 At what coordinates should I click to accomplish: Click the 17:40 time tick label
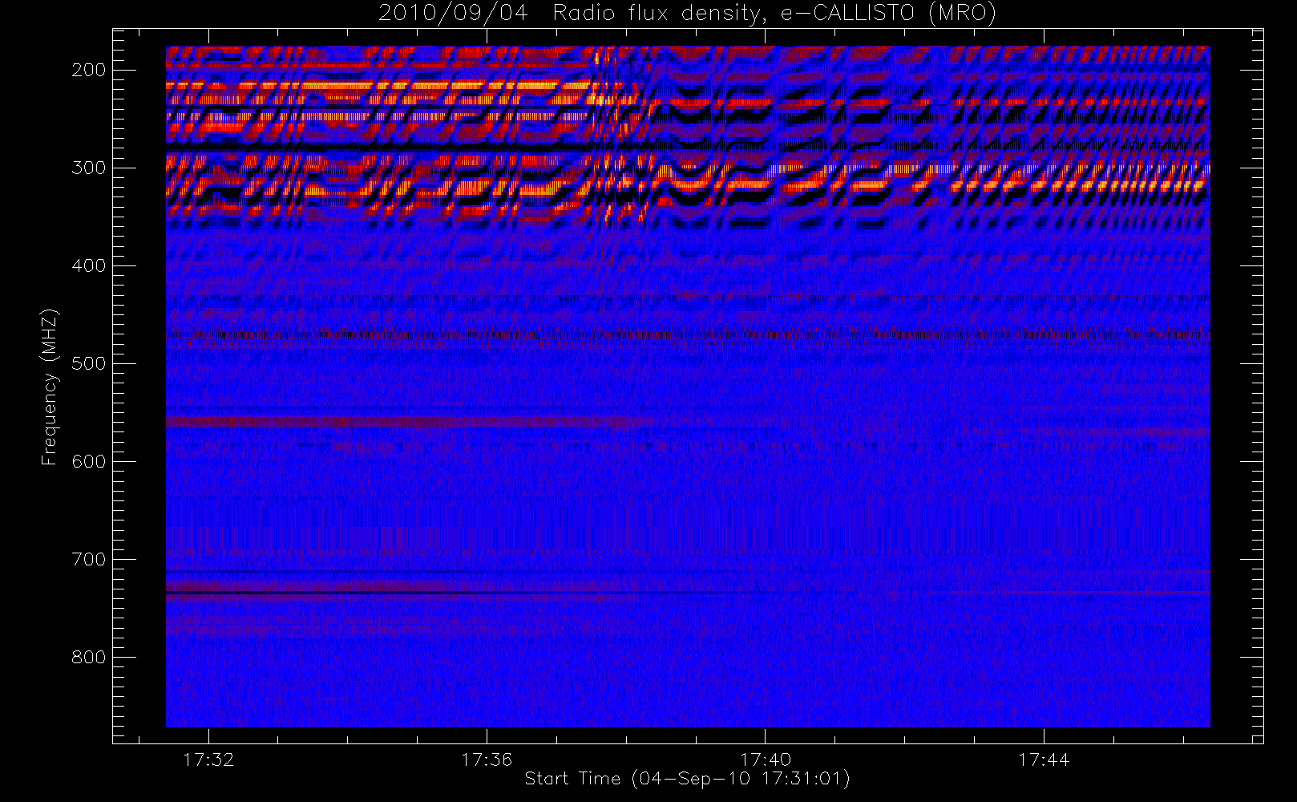point(766,759)
